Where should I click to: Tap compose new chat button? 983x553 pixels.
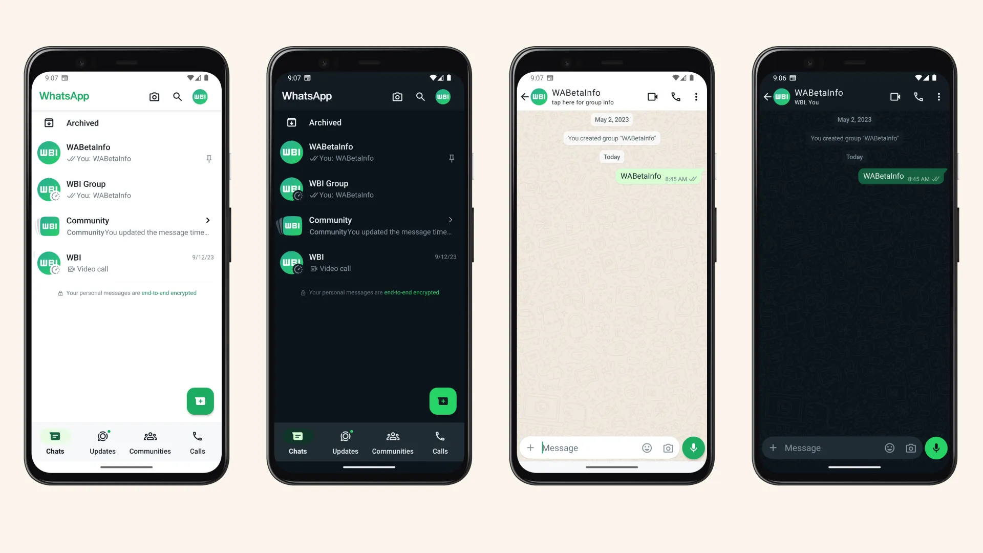200,401
